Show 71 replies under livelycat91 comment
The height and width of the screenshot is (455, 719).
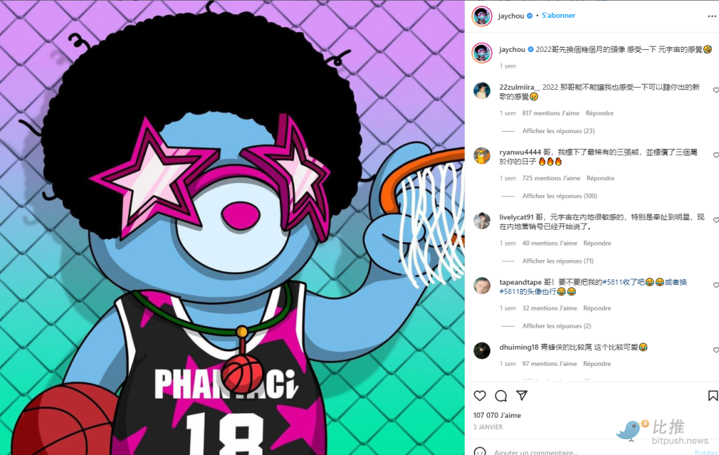pyautogui.click(x=558, y=261)
